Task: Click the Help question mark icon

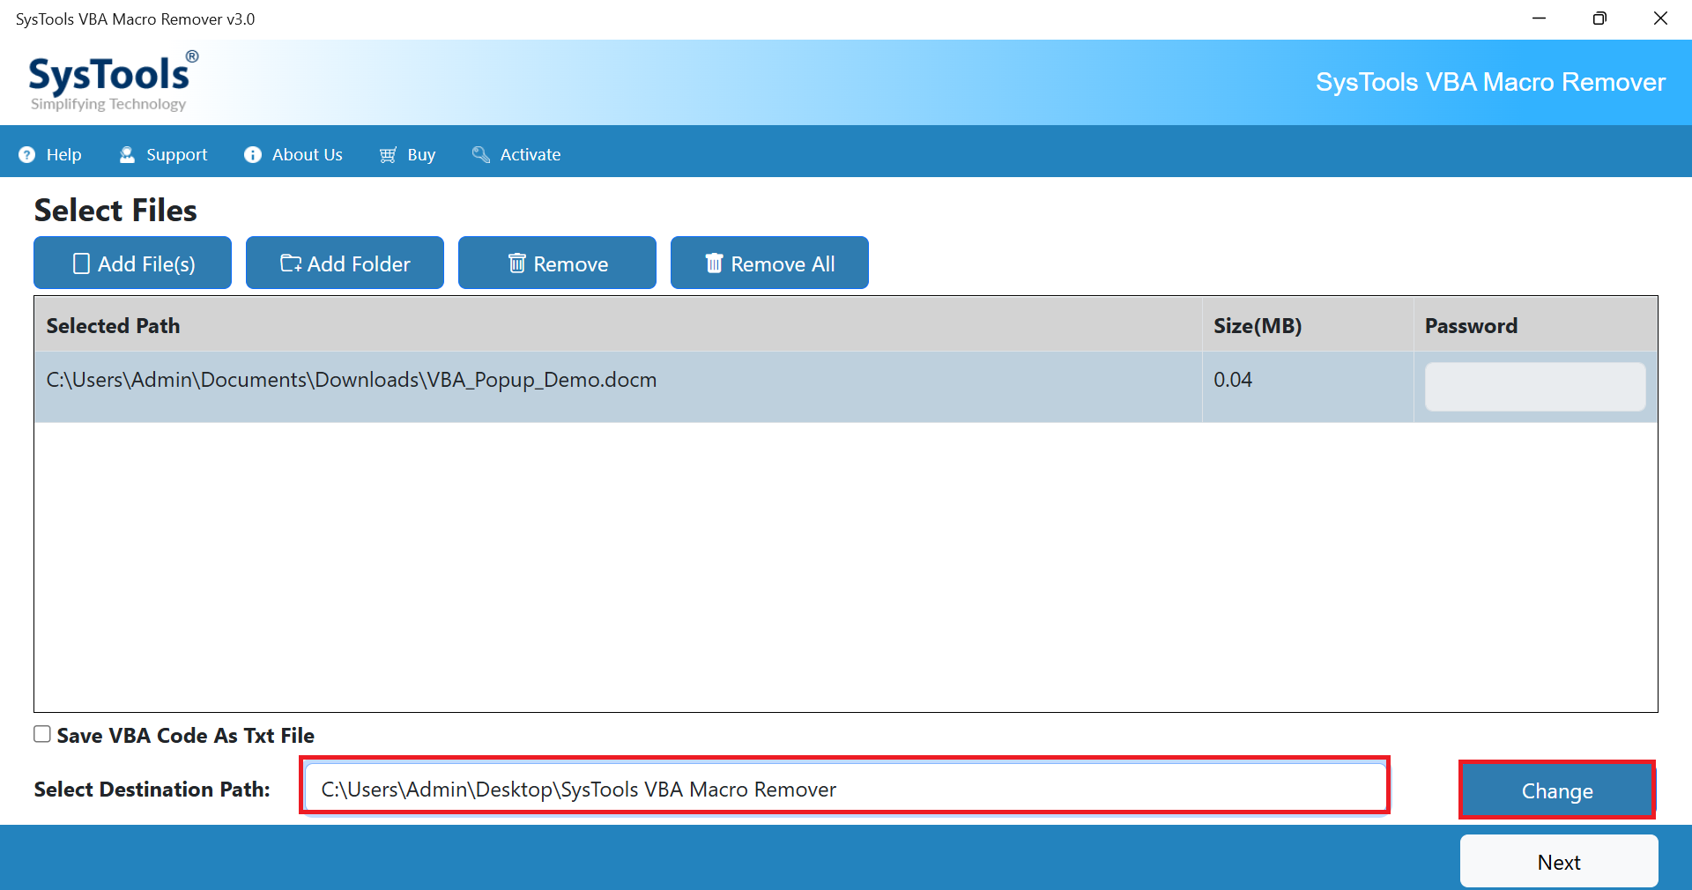Action: tap(27, 155)
